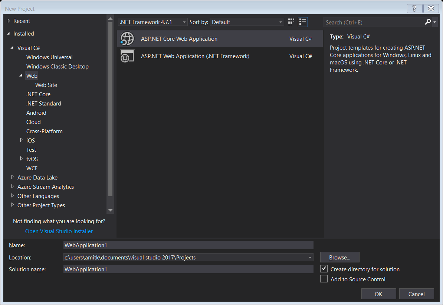Click the project Name input field
This screenshot has width=443, height=305.
[x=188, y=245]
